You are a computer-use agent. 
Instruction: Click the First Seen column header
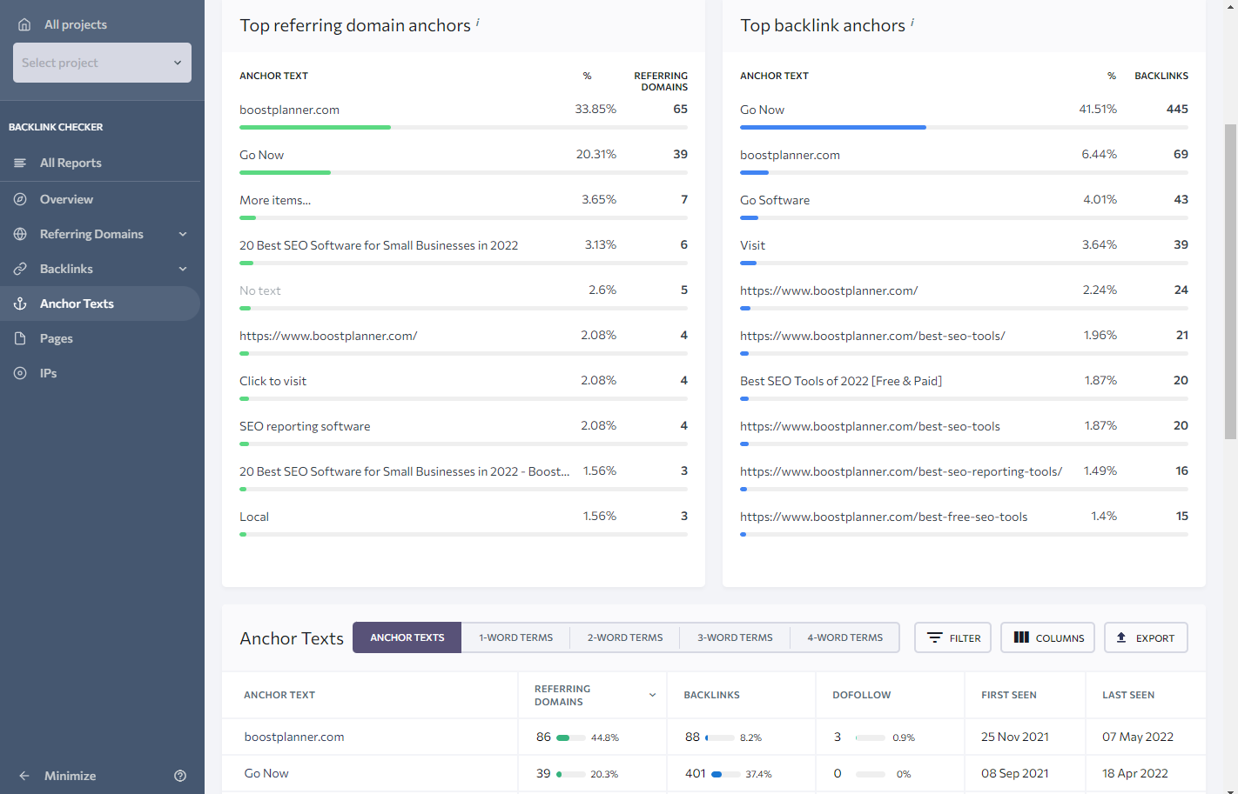[x=1008, y=695]
